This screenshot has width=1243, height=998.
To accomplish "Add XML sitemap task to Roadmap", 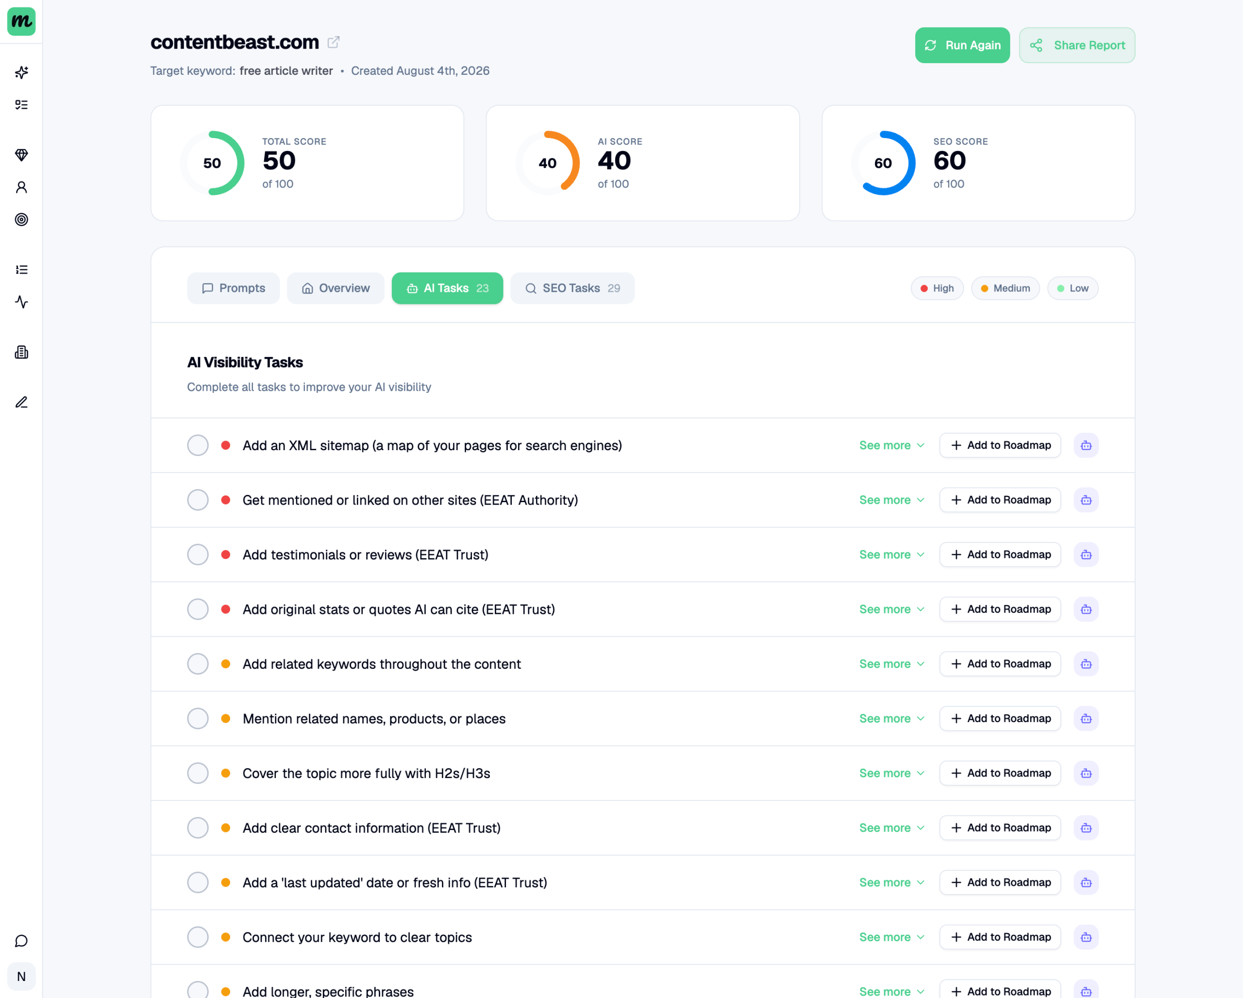I will pyautogui.click(x=1000, y=445).
